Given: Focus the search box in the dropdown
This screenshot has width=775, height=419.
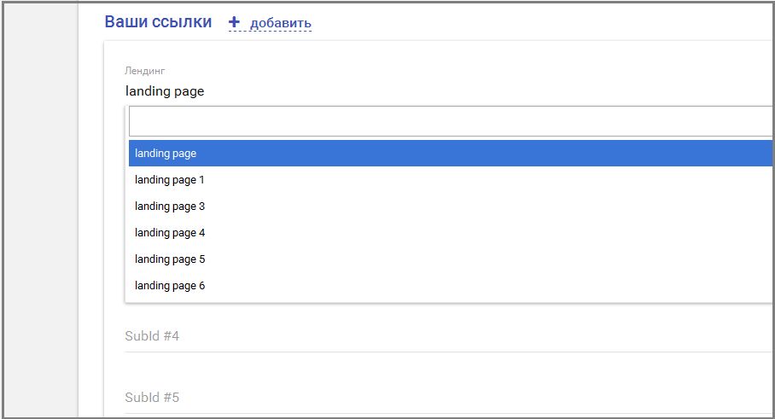Looking at the screenshot, I should (450, 122).
